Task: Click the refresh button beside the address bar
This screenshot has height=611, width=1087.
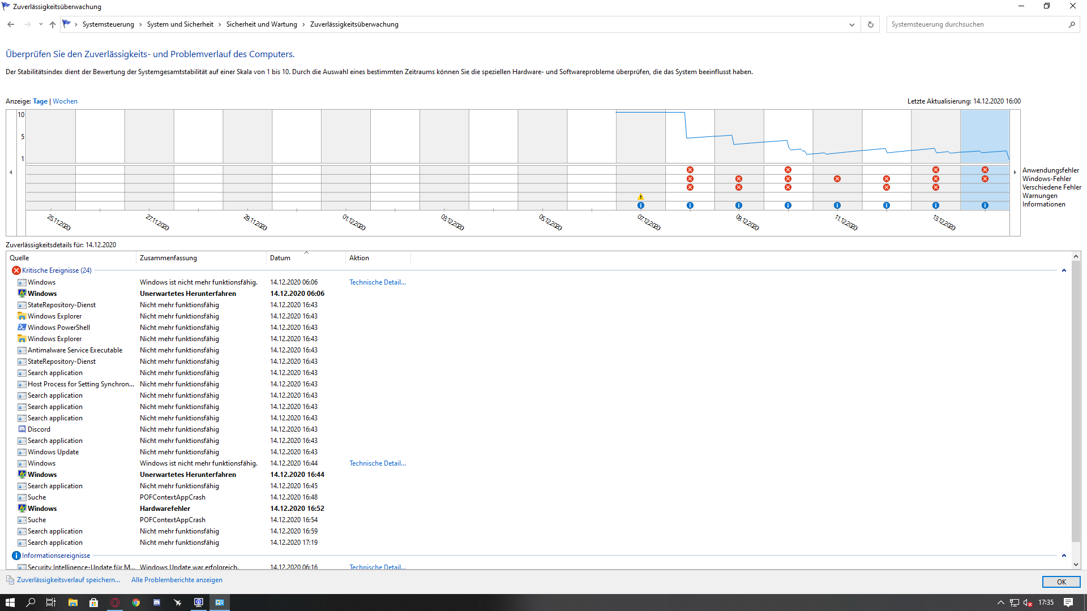Action: click(871, 24)
